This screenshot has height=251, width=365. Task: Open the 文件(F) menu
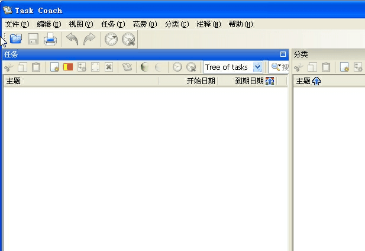point(17,24)
